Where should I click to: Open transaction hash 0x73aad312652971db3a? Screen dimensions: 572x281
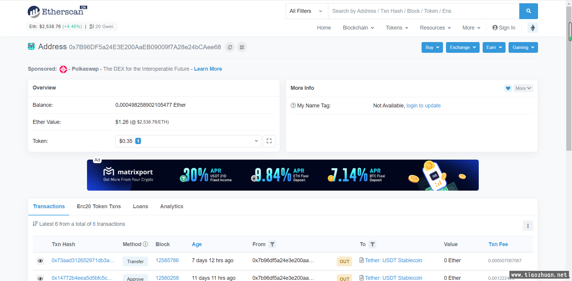83,260
